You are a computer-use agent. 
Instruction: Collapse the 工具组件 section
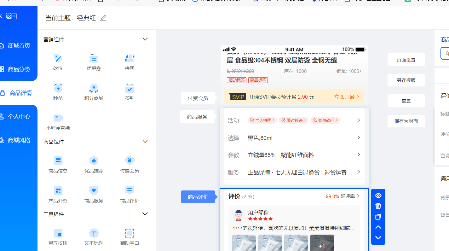tap(145, 214)
